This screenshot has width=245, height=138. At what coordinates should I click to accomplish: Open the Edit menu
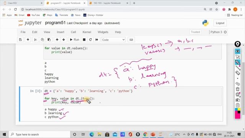34,32
